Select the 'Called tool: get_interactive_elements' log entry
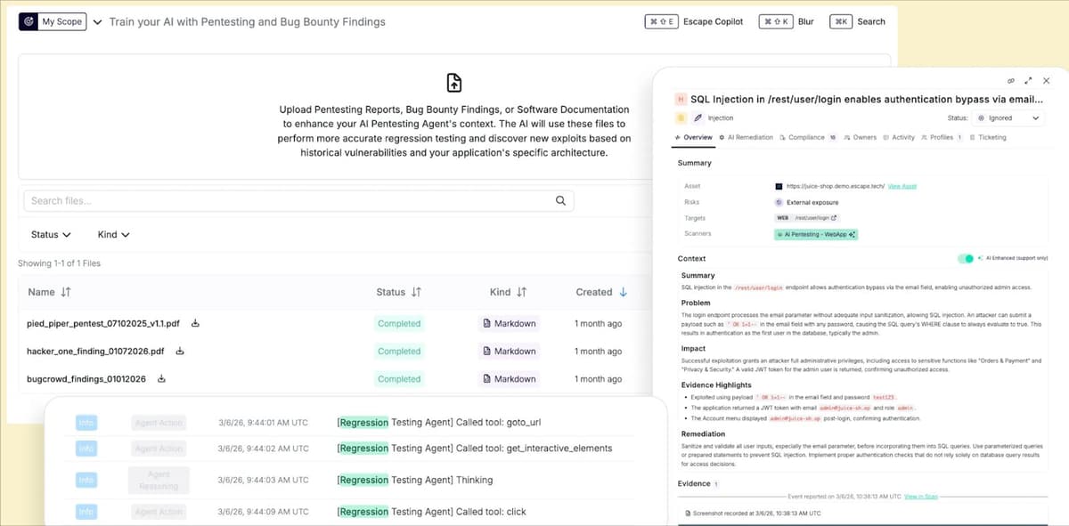This screenshot has height=526, width=1069. click(x=475, y=449)
